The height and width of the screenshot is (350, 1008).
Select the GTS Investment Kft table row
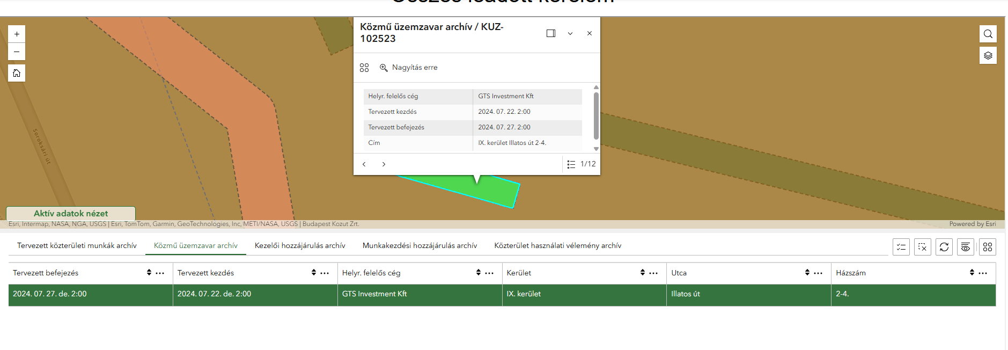tap(374, 294)
